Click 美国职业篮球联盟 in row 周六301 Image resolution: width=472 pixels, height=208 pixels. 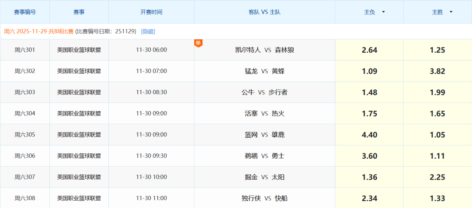[x=79, y=50]
